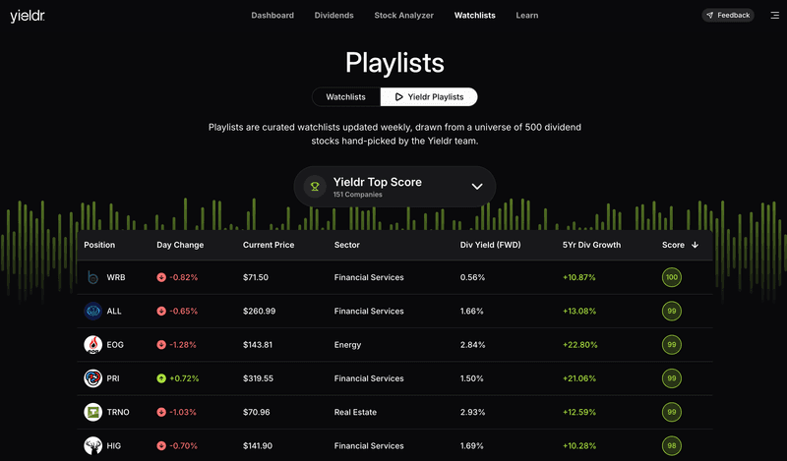Open the Stock Analyzer nav item
Viewport: 787px width, 461px height.
coord(404,16)
